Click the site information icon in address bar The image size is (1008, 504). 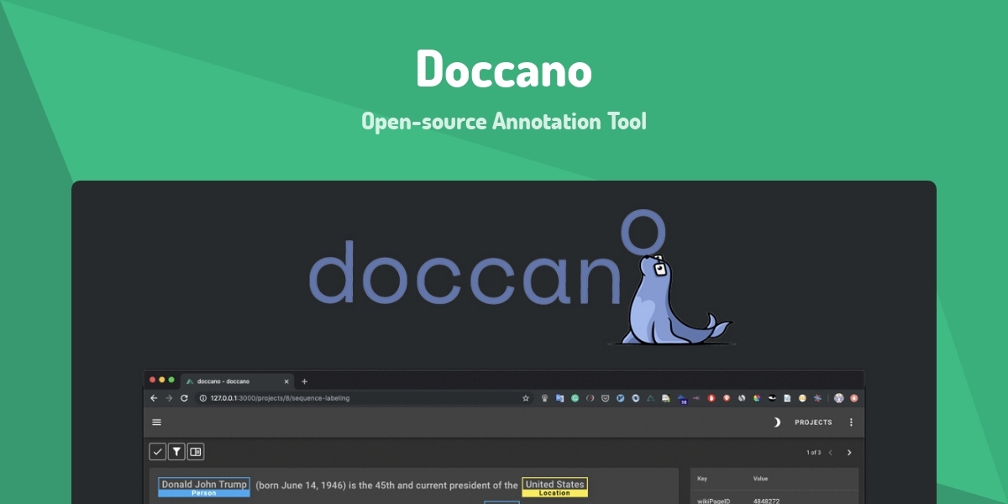pos(202,397)
